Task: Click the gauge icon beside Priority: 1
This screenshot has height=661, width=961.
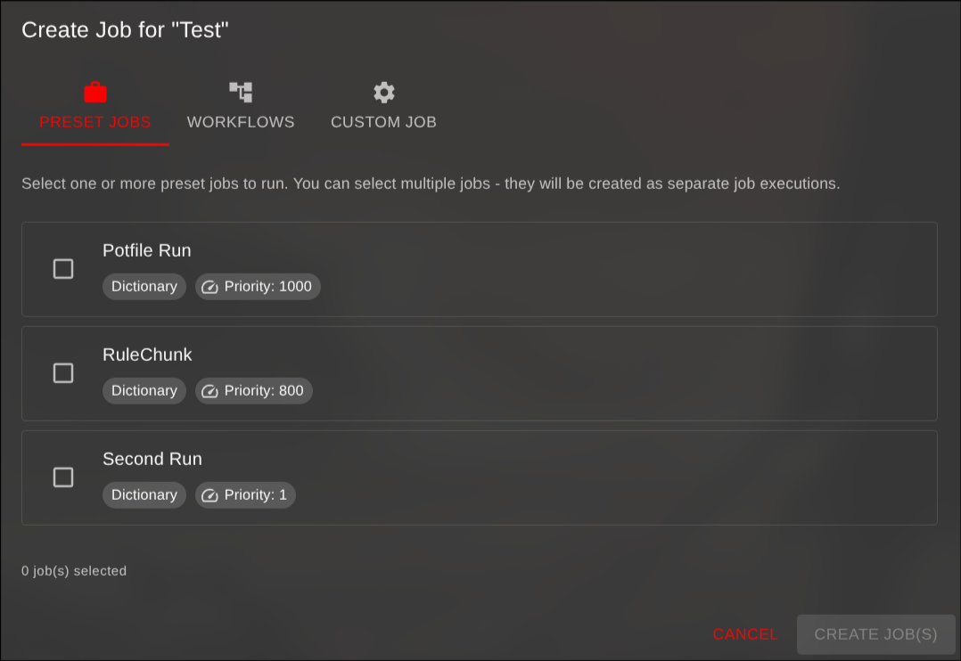Action: [x=210, y=494]
